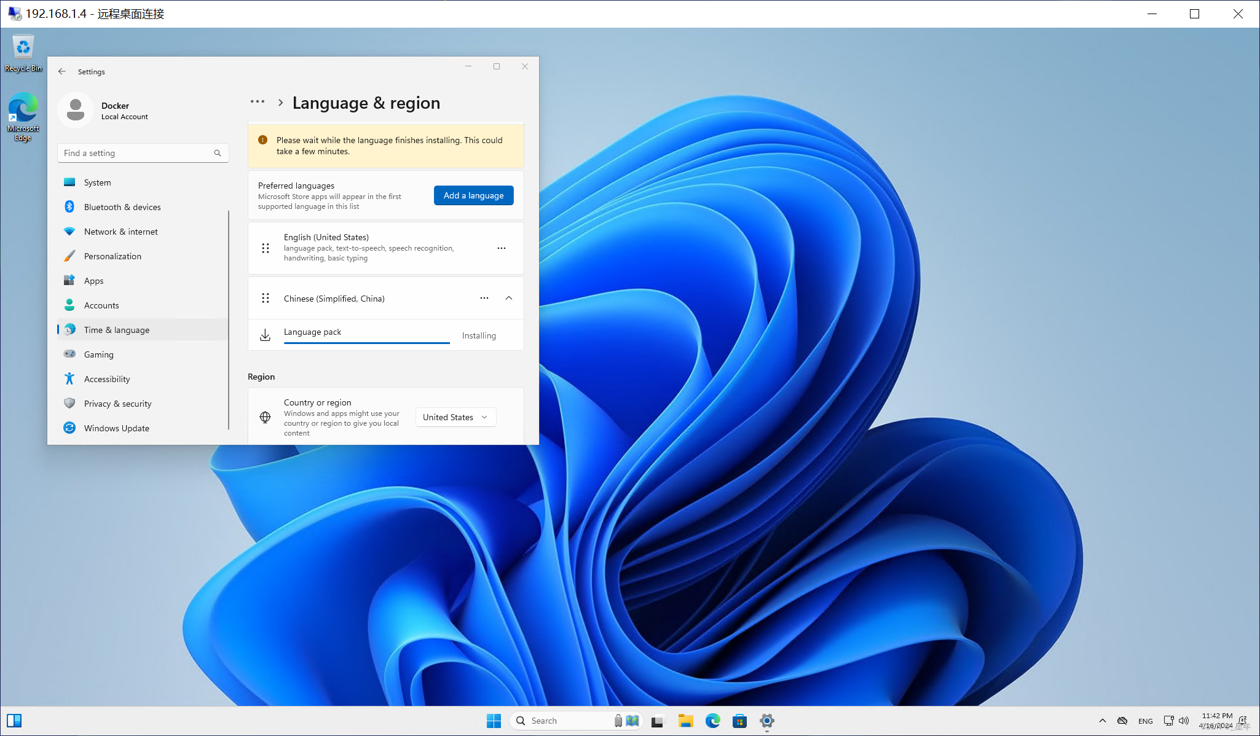Select Network & internet settings

click(120, 232)
